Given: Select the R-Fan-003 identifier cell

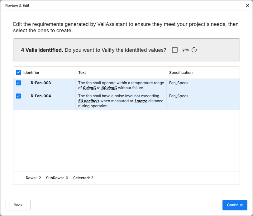Looking at the screenshot, I should (41, 83).
